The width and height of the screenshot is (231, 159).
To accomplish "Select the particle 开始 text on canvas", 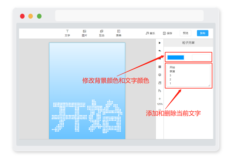I will pos(87,116).
